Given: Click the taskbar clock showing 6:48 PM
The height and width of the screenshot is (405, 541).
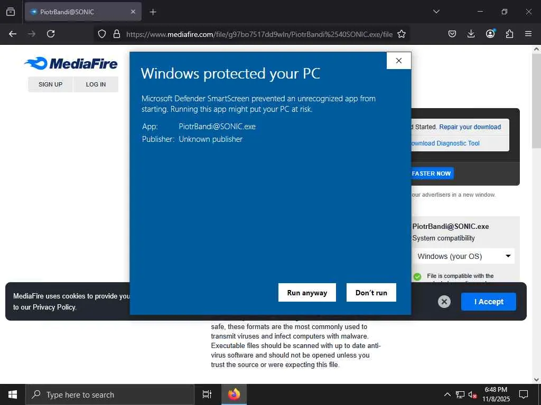Looking at the screenshot, I should pyautogui.click(x=496, y=394).
